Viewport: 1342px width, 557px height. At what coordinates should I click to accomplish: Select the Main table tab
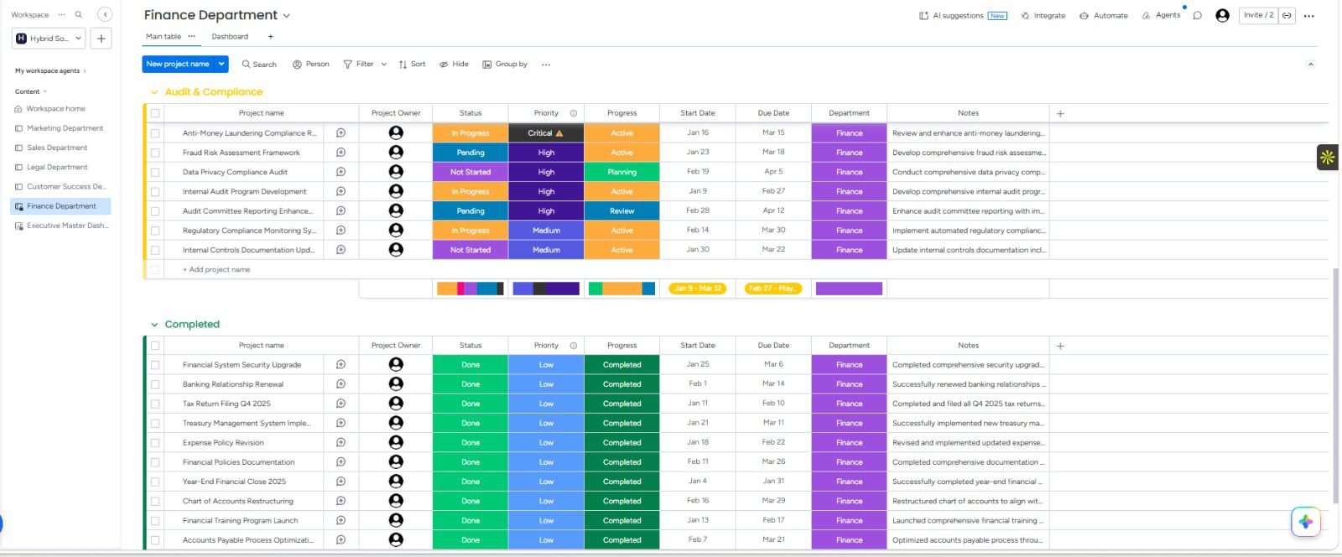tap(164, 37)
